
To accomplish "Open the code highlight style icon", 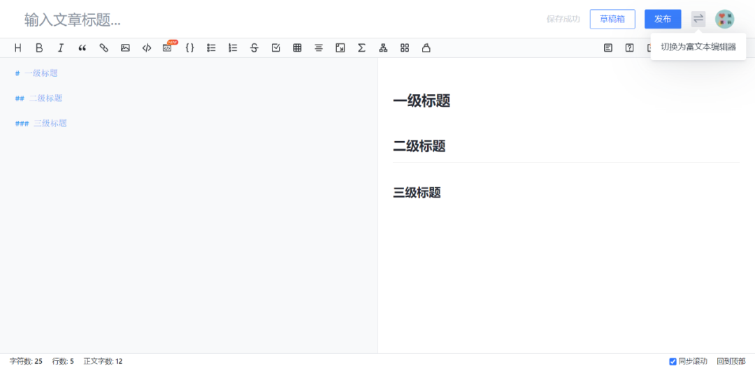I will (426, 47).
